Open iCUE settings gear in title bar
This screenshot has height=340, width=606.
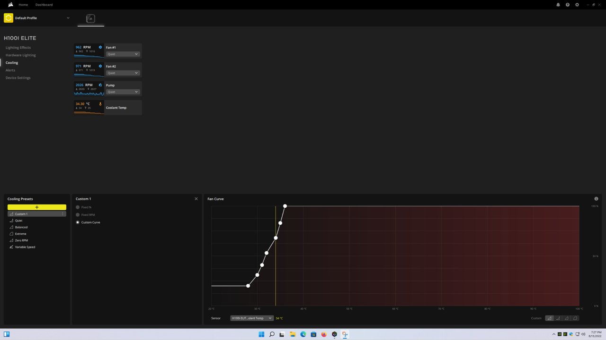click(577, 5)
